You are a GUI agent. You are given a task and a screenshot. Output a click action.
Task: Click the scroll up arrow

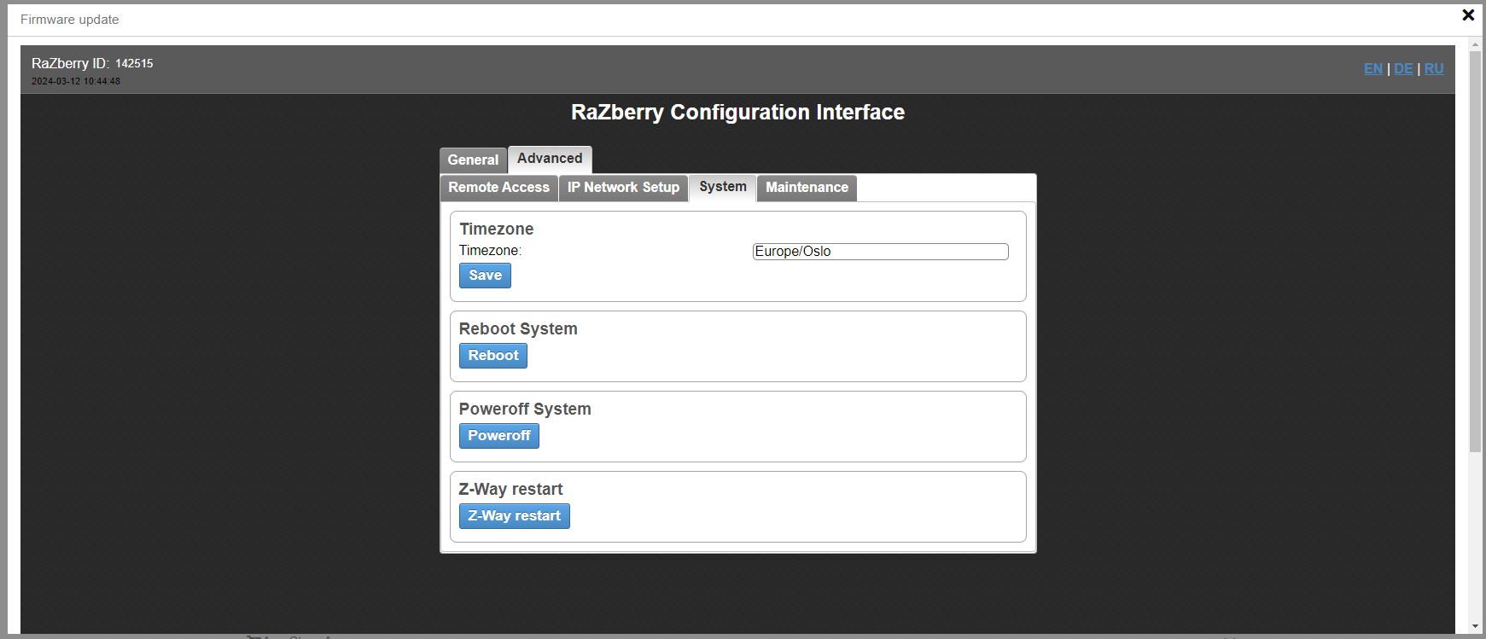(x=1475, y=44)
